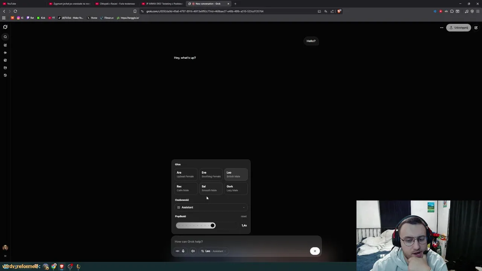The height and width of the screenshot is (271, 482).
Task: Open the Assistant personality dropdown
Action: coord(211,207)
